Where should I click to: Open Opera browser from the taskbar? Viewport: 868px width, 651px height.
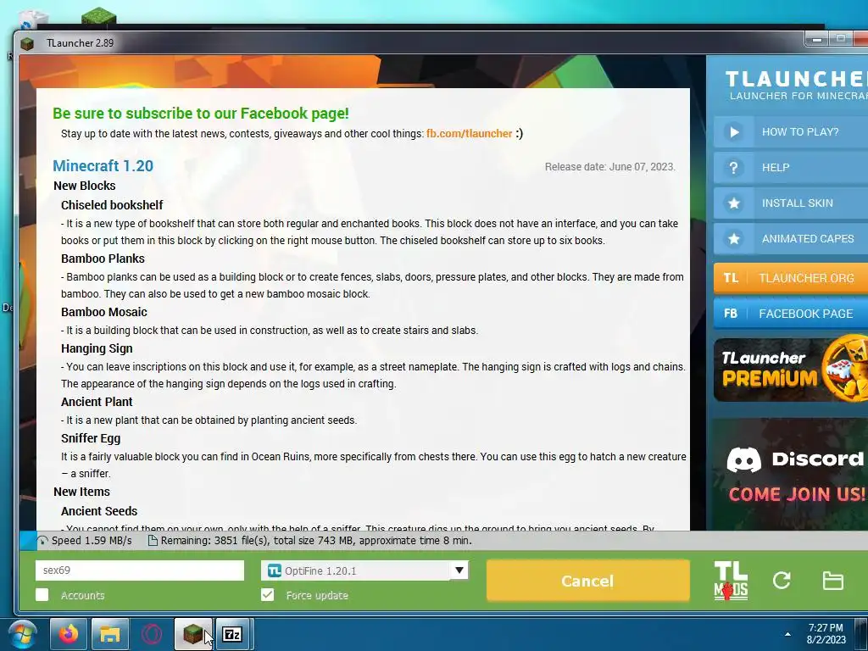click(151, 634)
